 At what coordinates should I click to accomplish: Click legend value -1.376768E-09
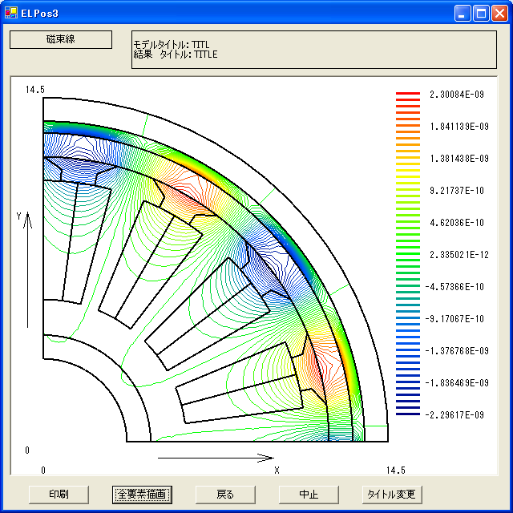pyautogui.click(x=457, y=351)
